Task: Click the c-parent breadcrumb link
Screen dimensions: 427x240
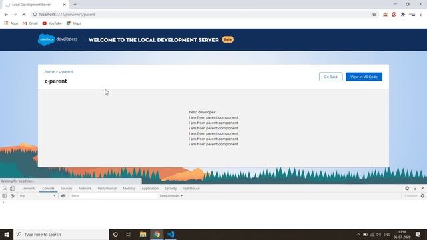Action: click(x=66, y=71)
